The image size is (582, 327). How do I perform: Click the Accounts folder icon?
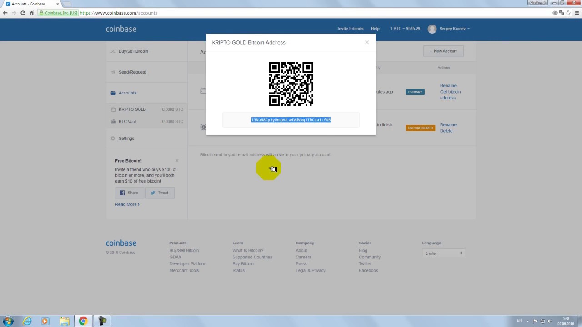click(113, 93)
